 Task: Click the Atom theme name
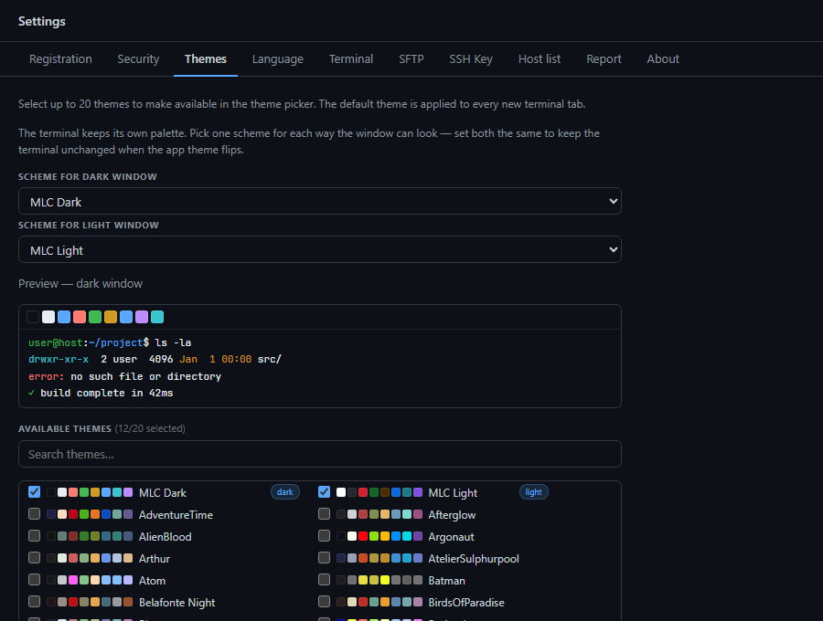tap(152, 581)
